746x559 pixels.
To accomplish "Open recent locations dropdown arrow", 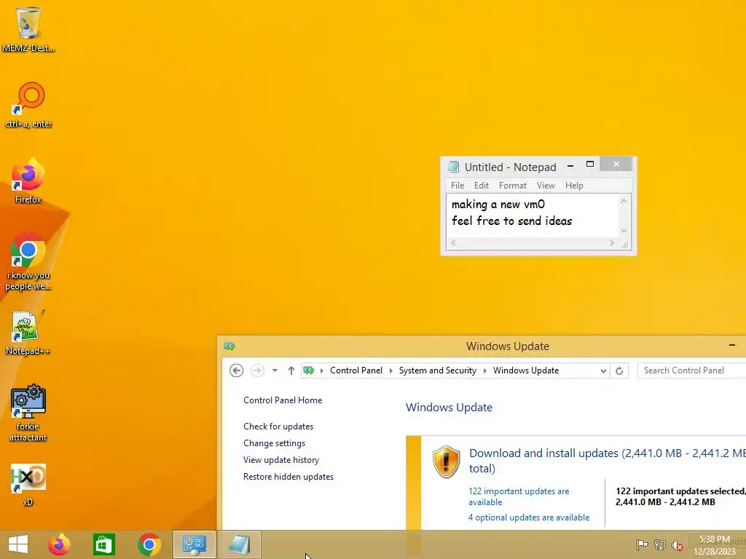I will pos(275,370).
